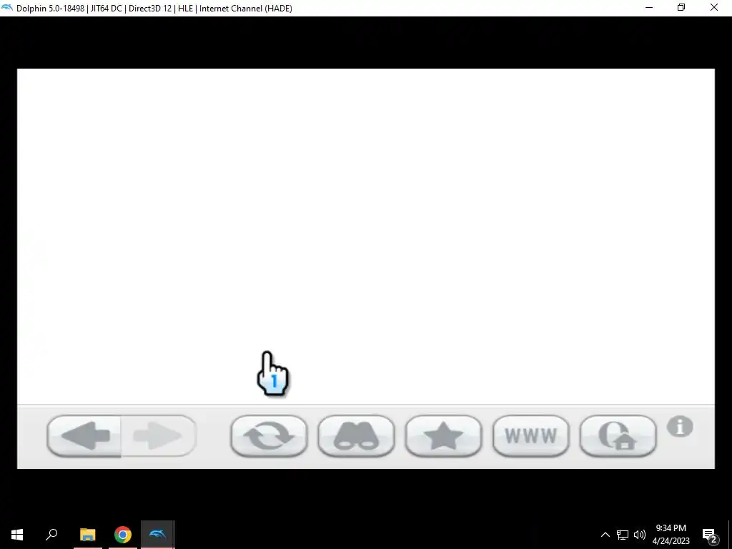Open File Explorer from the taskbar
The image size is (732, 549).
pyautogui.click(x=87, y=535)
